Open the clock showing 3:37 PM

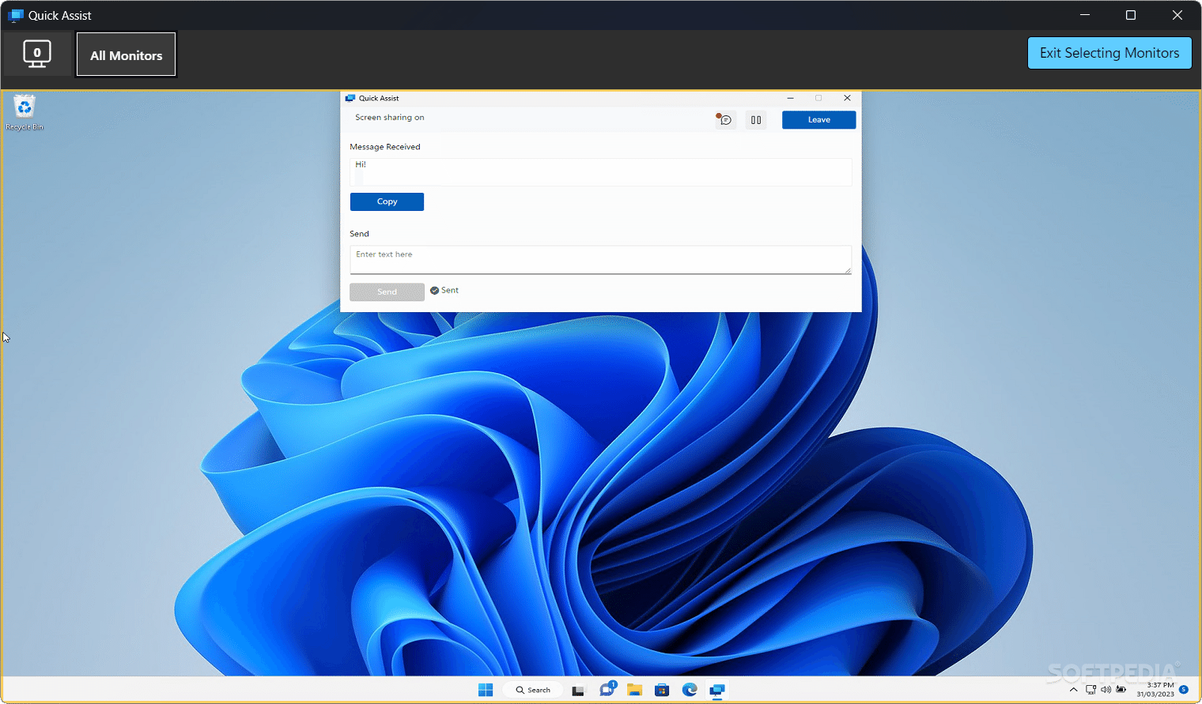(x=1155, y=690)
